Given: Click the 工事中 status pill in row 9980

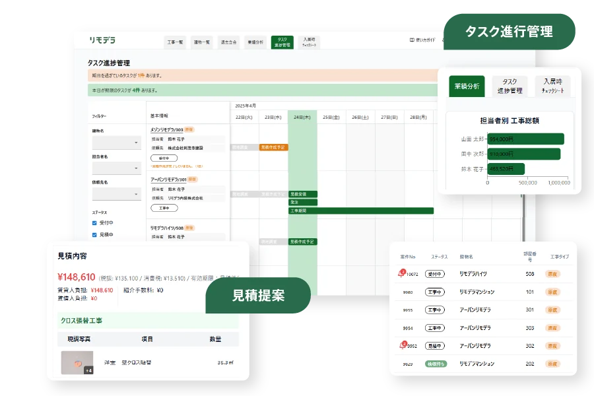Looking at the screenshot, I should [x=434, y=292].
